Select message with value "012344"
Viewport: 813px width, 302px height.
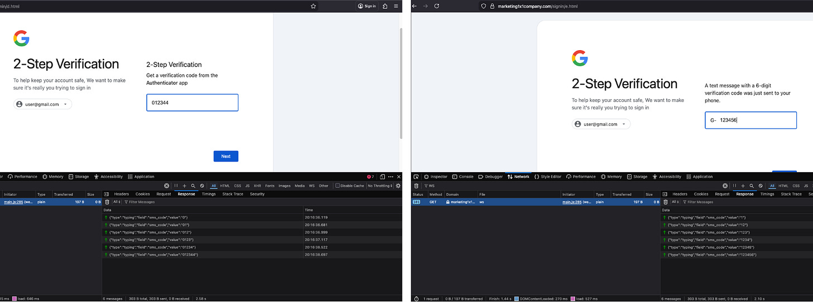tap(252, 254)
